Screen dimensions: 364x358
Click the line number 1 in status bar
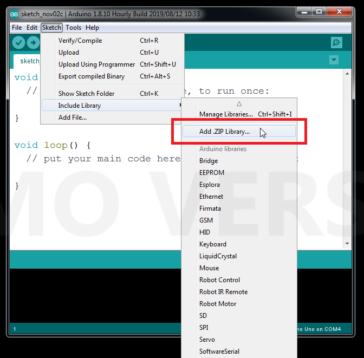(x=15, y=329)
